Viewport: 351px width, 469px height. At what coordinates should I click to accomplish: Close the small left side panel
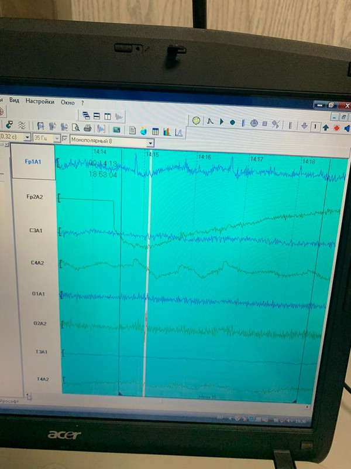pos(6,144)
